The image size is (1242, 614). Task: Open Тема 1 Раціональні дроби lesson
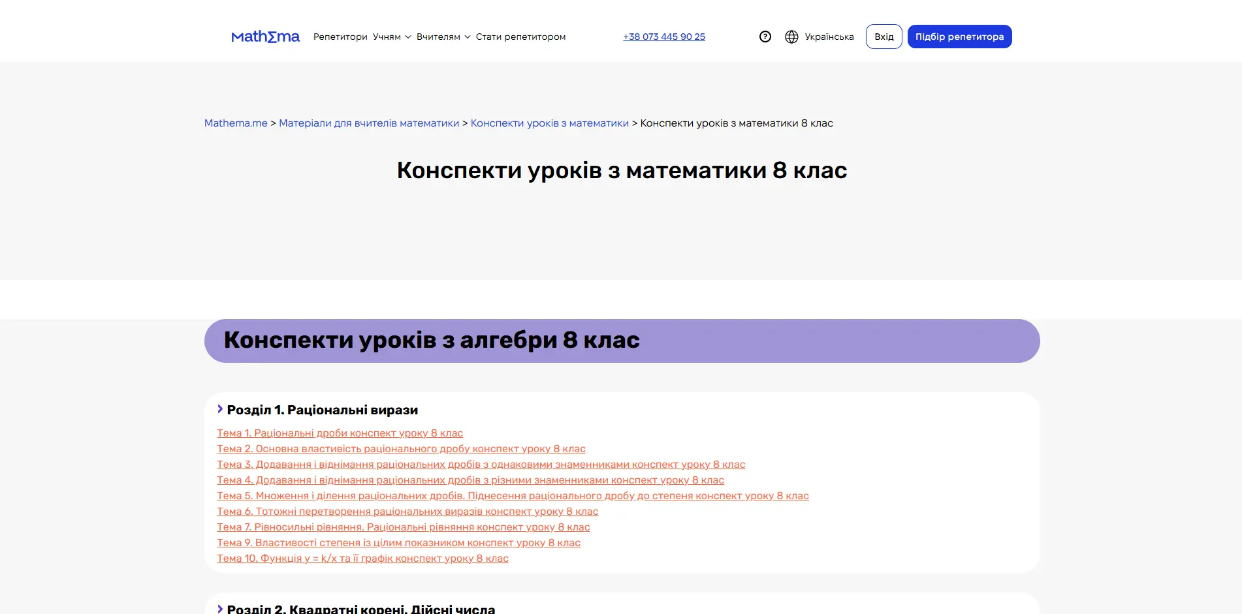(x=340, y=433)
